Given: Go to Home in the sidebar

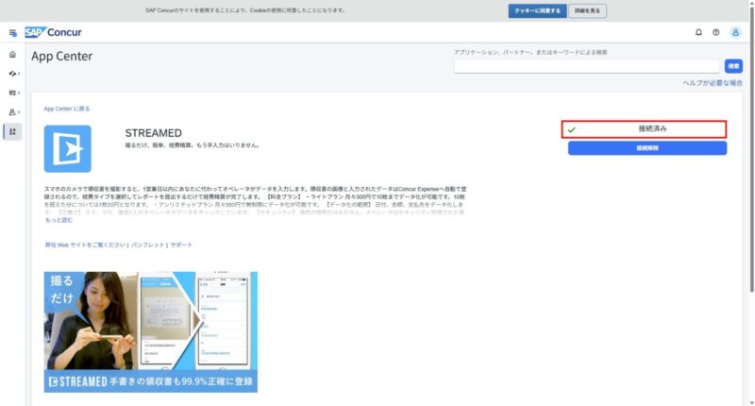Looking at the screenshot, I should 12,55.
